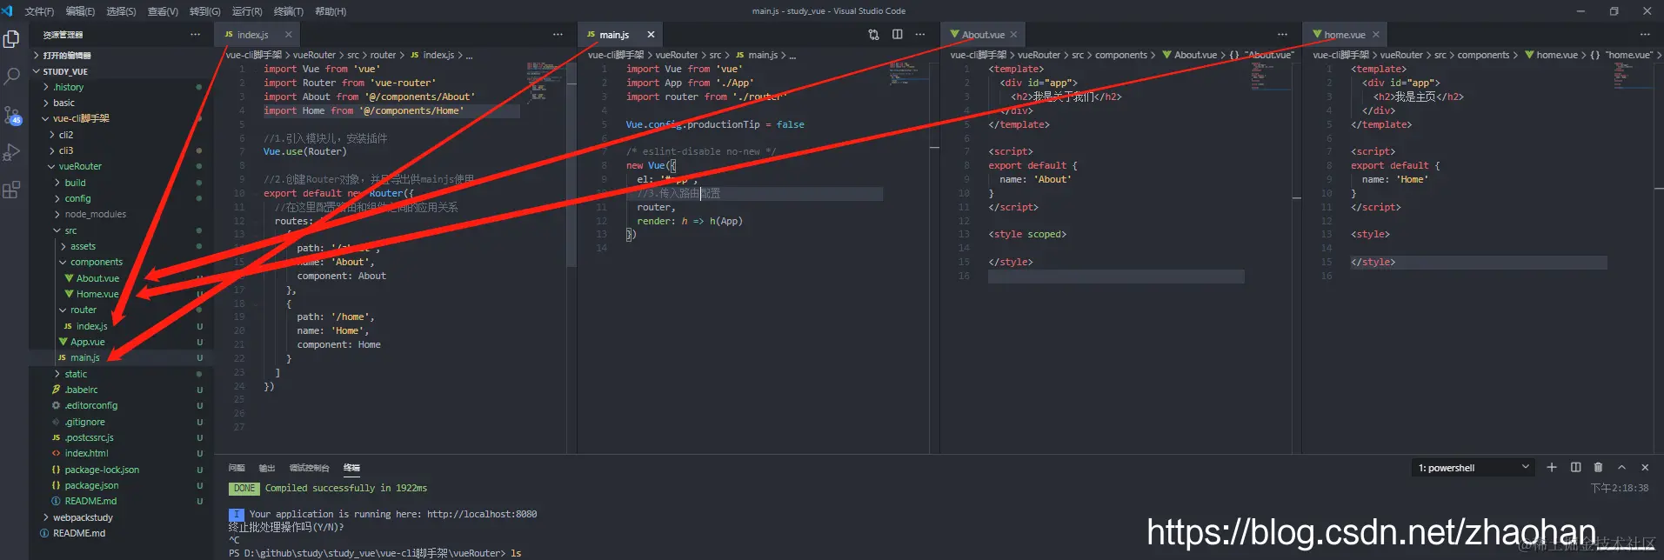Collapse the vueRouter folder
The height and width of the screenshot is (560, 1664).
pyautogui.click(x=121, y=166)
